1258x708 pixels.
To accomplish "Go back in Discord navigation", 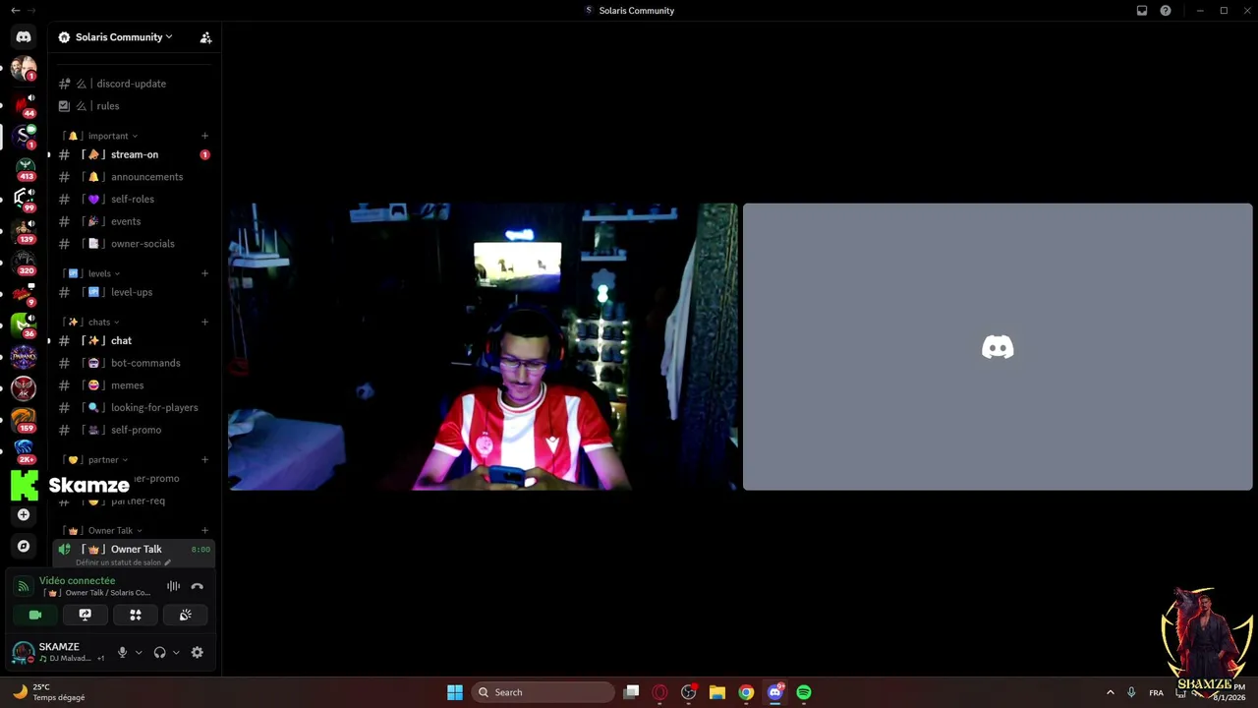I will click(x=15, y=10).
